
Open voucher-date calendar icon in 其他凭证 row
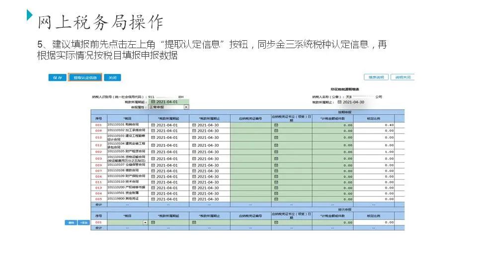click(x=276, y=199)
